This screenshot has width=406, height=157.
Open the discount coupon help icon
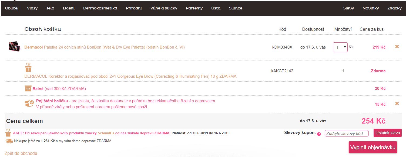tap(319, 134)
